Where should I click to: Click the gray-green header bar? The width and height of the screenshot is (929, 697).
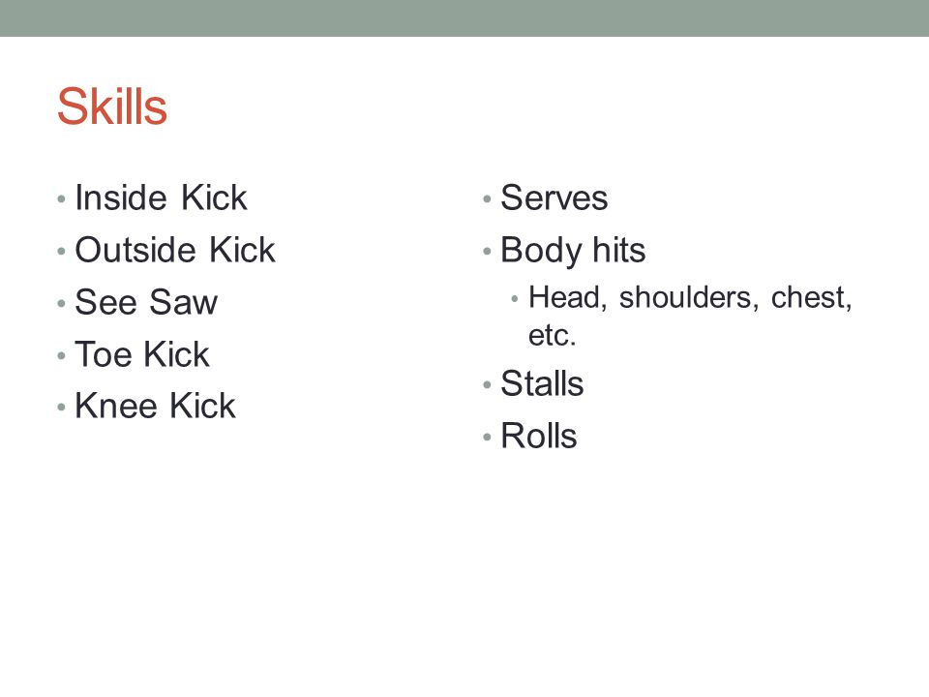pyautogui.click(x=464, y=18)
